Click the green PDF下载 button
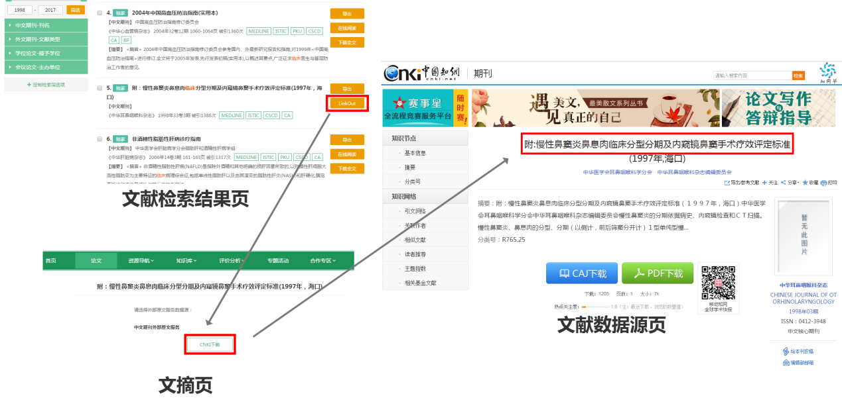This screenshot has width=842, height=400. (658, 274)
